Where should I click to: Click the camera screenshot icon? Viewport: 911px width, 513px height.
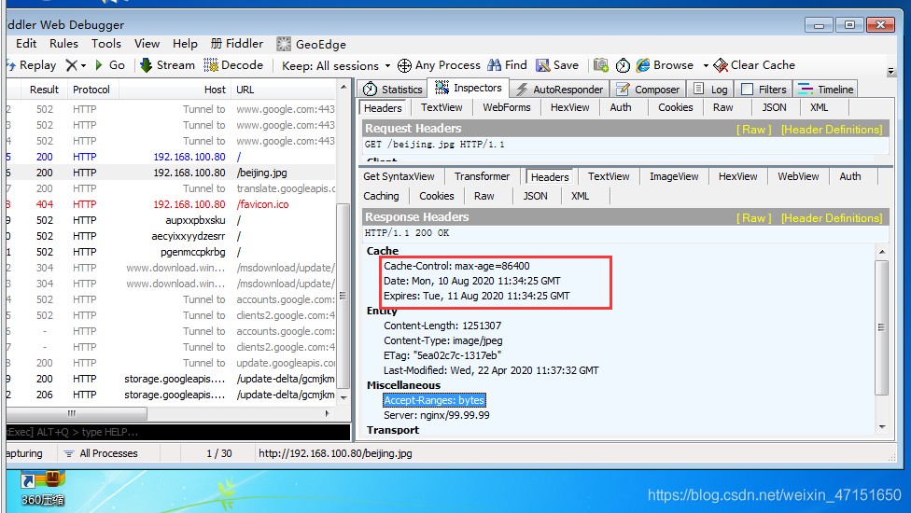point(601,65)
